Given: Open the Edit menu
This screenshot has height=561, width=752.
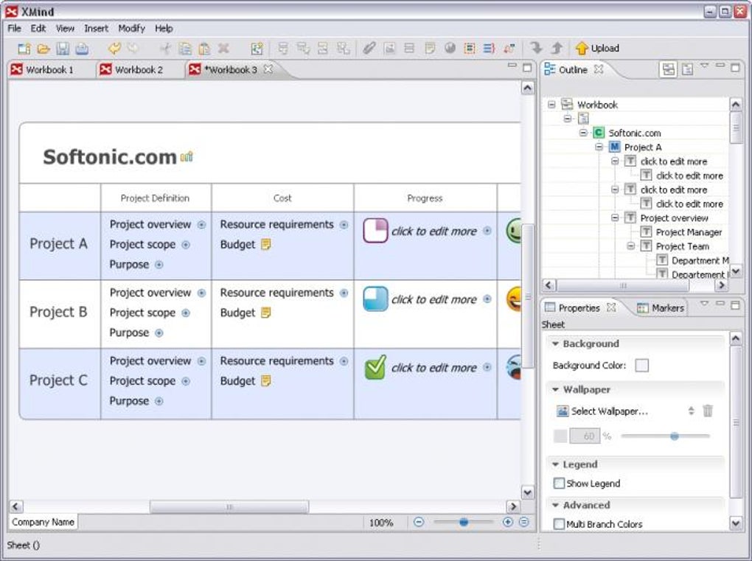Looking at the screenshot, I should (38, 28).
